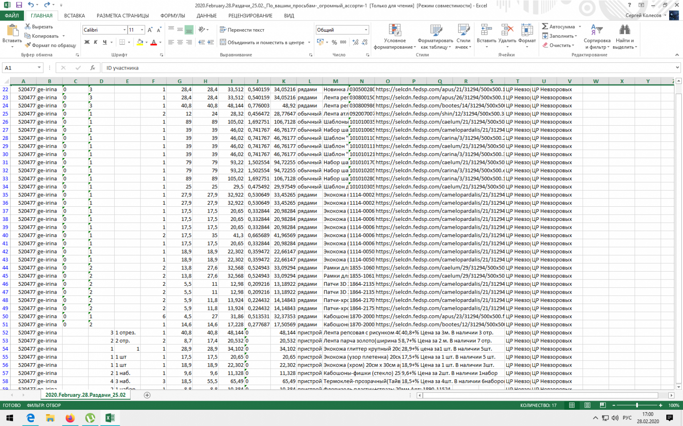Open the ФАЙЛ menu
The height and width of the screenshot is (426, 683).
[x=12, y=16]
